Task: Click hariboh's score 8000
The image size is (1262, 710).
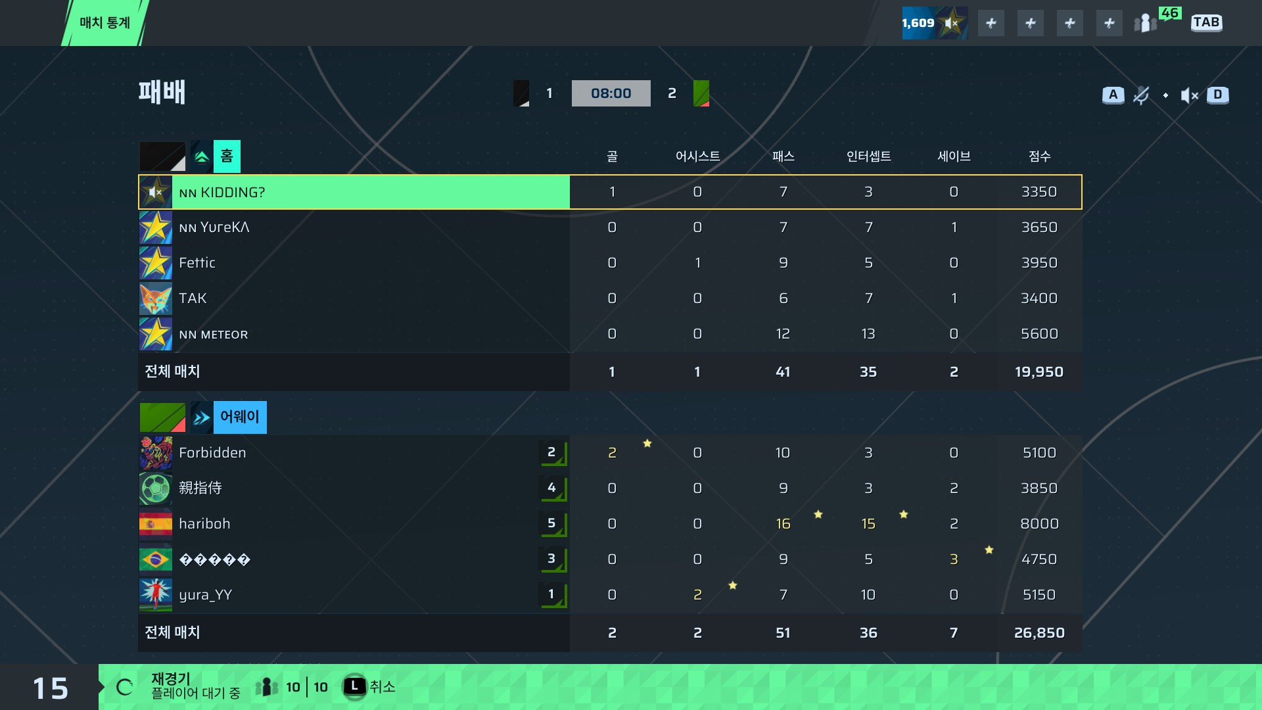Action: (1039, 524)
